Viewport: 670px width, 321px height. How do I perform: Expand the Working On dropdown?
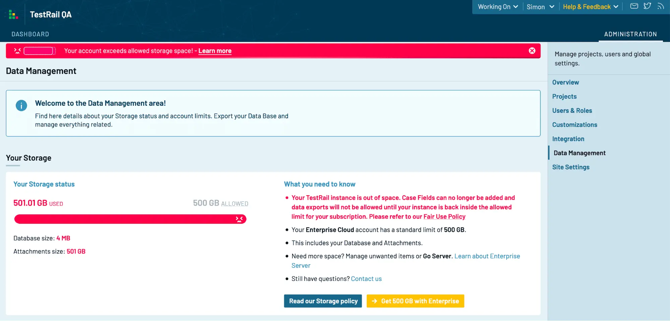tap(498, 7)
